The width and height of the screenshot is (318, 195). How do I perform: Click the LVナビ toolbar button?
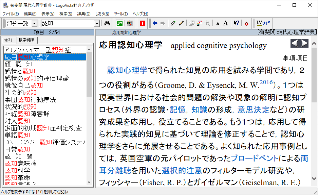click(263, 23)
